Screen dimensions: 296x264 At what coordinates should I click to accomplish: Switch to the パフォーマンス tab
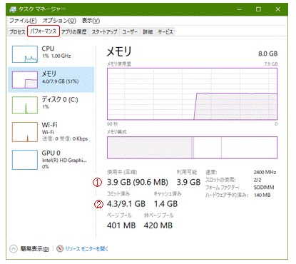point(44,31)
